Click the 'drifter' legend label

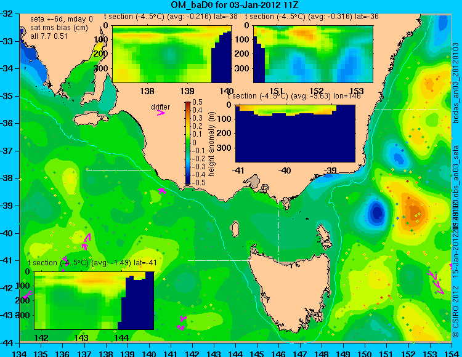coord(161,107)
